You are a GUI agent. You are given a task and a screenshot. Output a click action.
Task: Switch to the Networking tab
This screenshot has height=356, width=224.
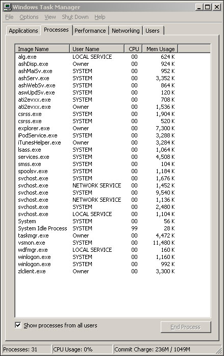tap(126, 31)
